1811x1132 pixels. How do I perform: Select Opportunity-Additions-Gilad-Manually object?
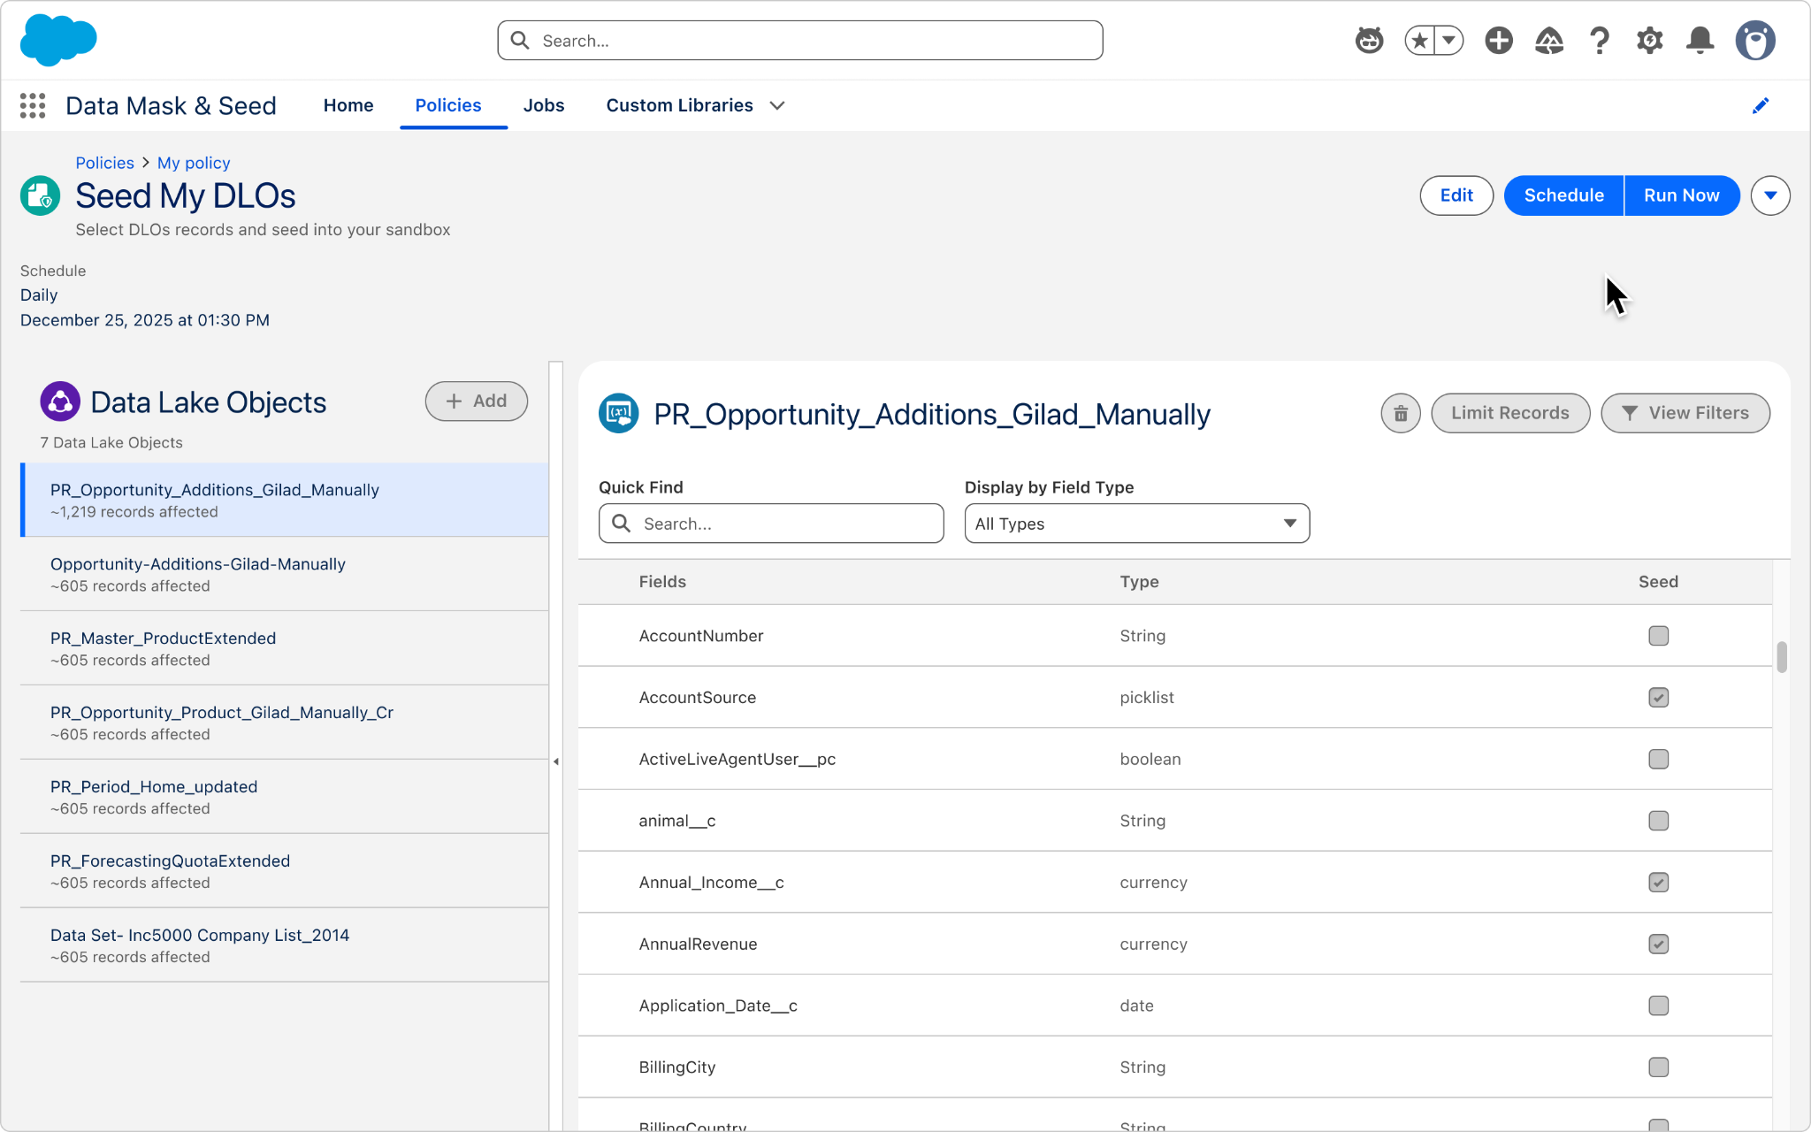tap(285, 574)
